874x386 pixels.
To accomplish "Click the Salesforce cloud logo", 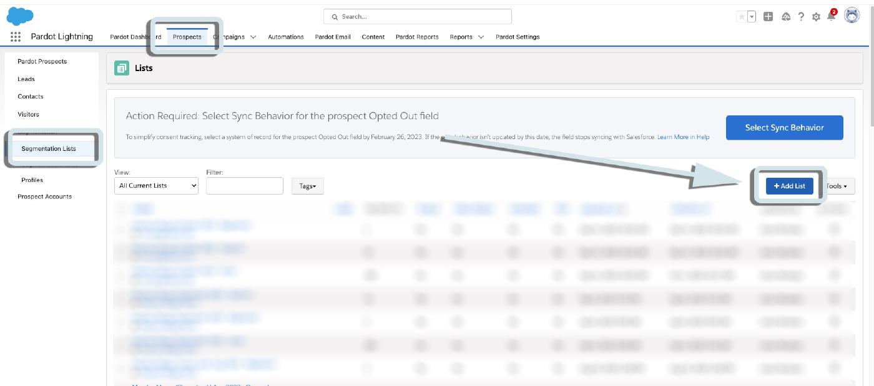I will (x=20, y=16).
